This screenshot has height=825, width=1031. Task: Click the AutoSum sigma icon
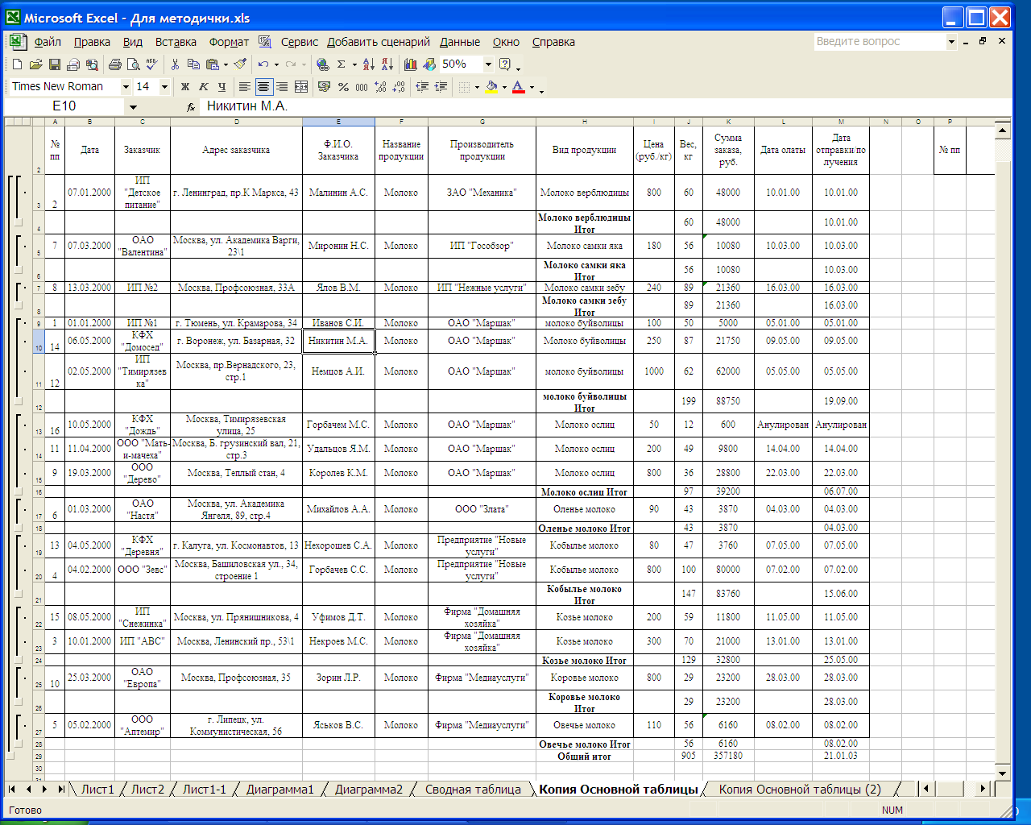(342, 64)
